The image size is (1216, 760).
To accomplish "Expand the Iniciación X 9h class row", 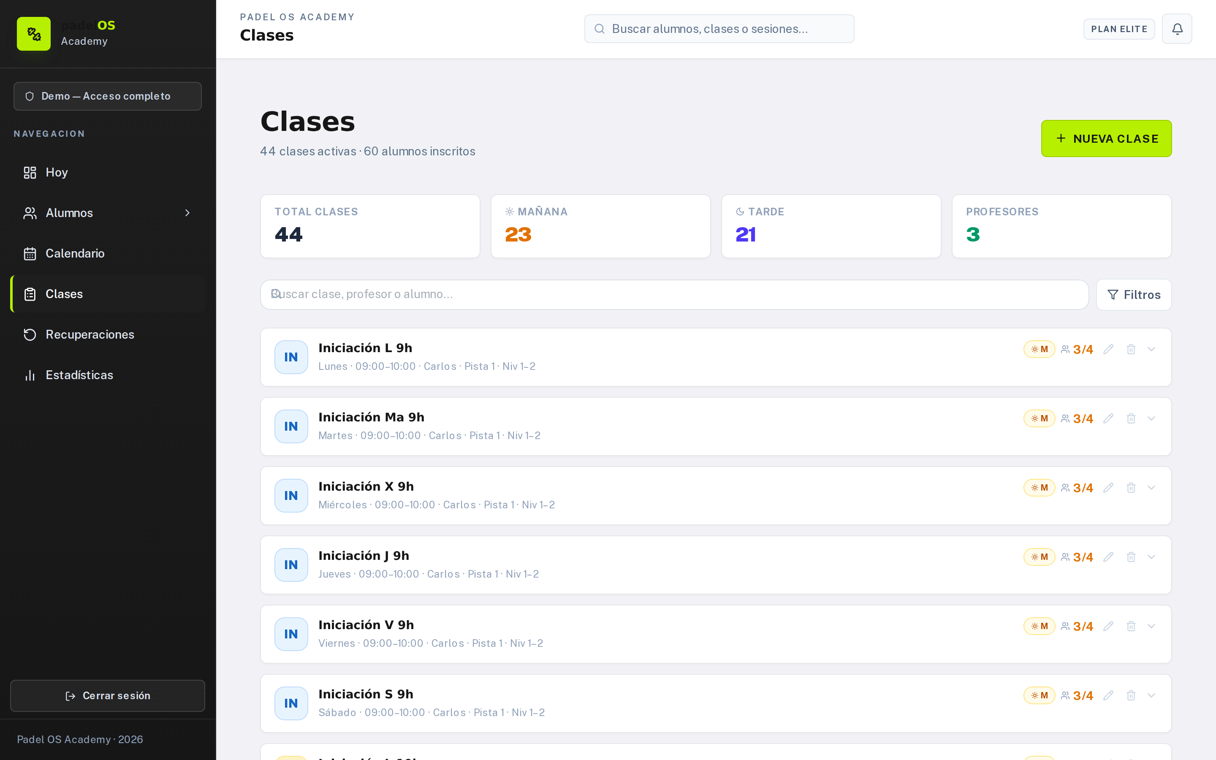I will click(x=1151, y=488).
